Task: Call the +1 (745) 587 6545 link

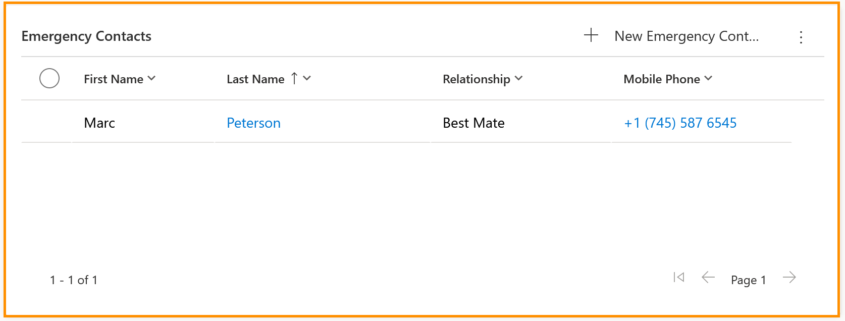Action: (680, 123)
